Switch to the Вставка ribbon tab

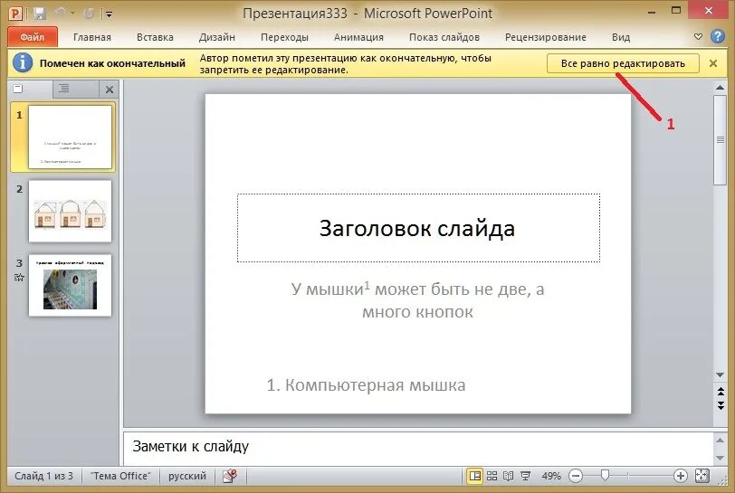pyautogui.click(x=155, y=37)
